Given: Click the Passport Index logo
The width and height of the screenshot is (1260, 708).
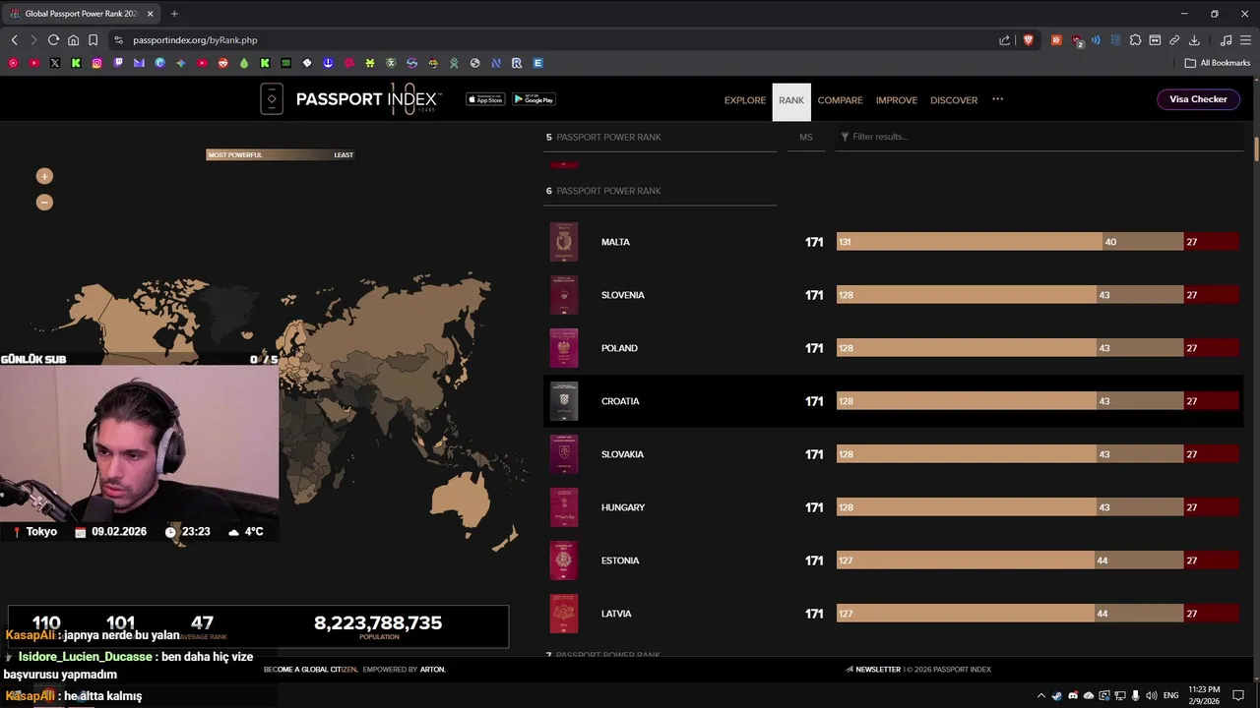Looking at the screenshot, I should [x=350, y=99].
